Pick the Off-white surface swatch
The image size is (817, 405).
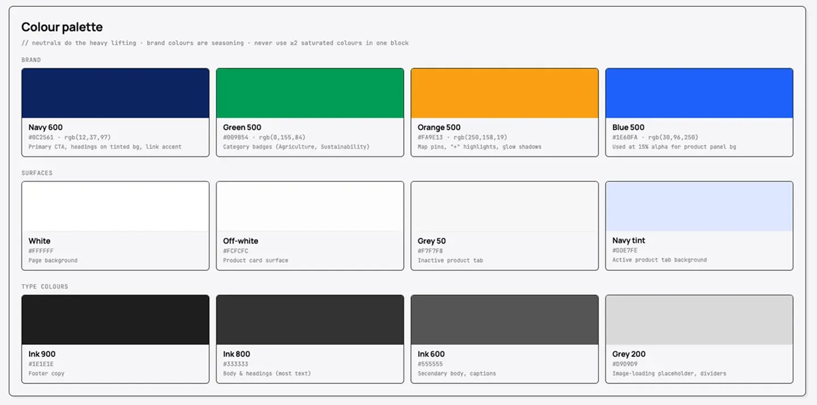[310, 206]
